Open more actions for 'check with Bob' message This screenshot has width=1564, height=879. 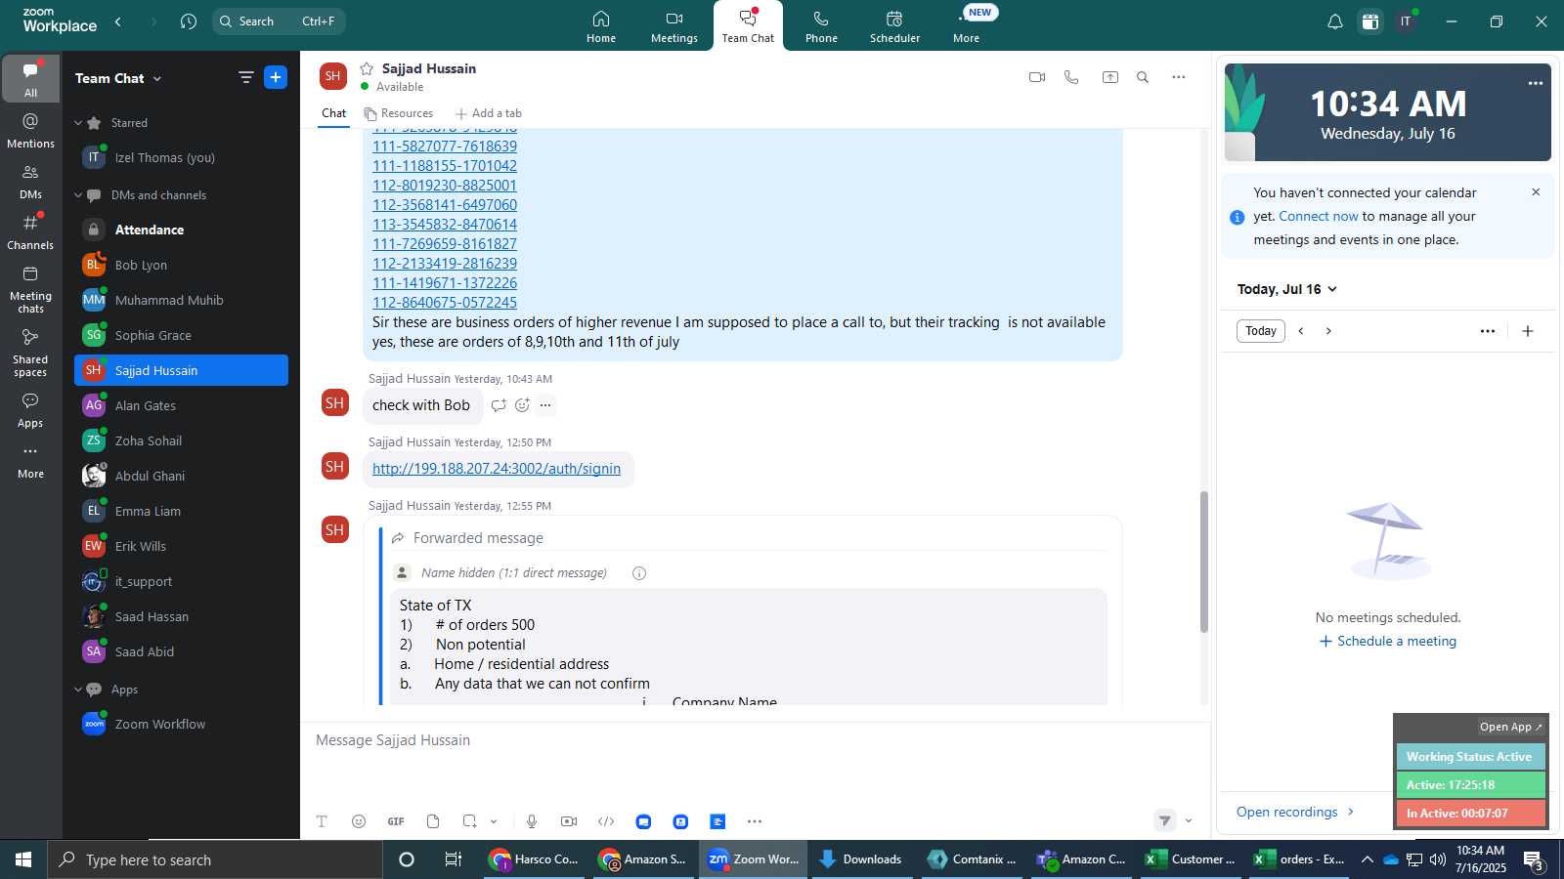click(545, 405)
